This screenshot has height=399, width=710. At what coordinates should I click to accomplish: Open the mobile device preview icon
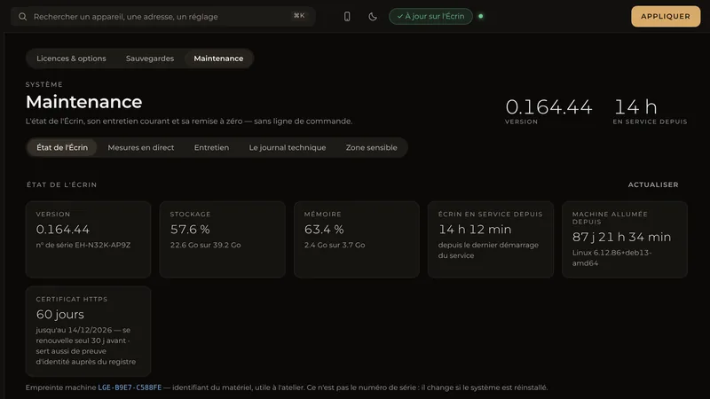point(347,17)
